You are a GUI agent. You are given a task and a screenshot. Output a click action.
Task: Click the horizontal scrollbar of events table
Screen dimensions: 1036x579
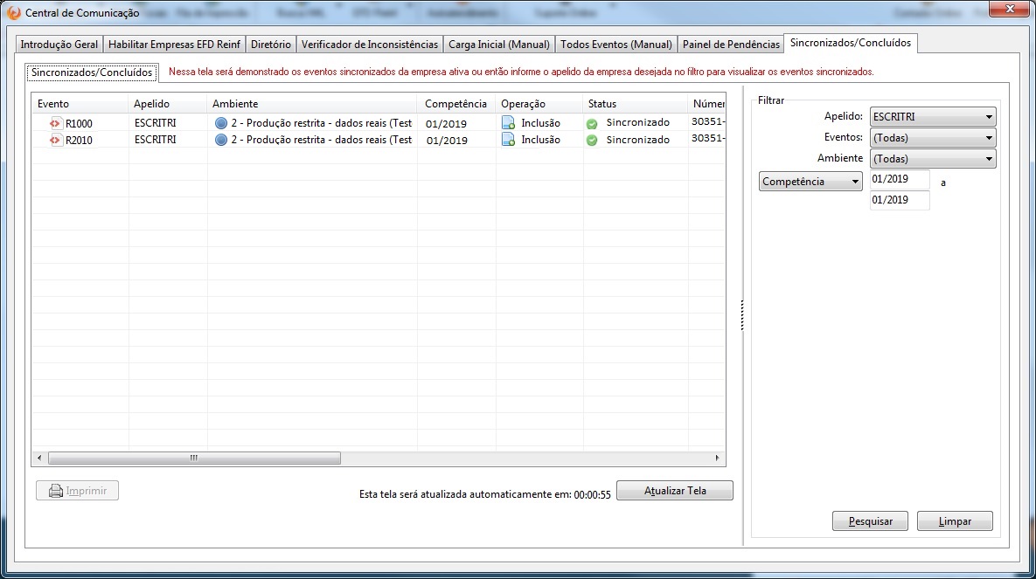click(x=194, y=458)
